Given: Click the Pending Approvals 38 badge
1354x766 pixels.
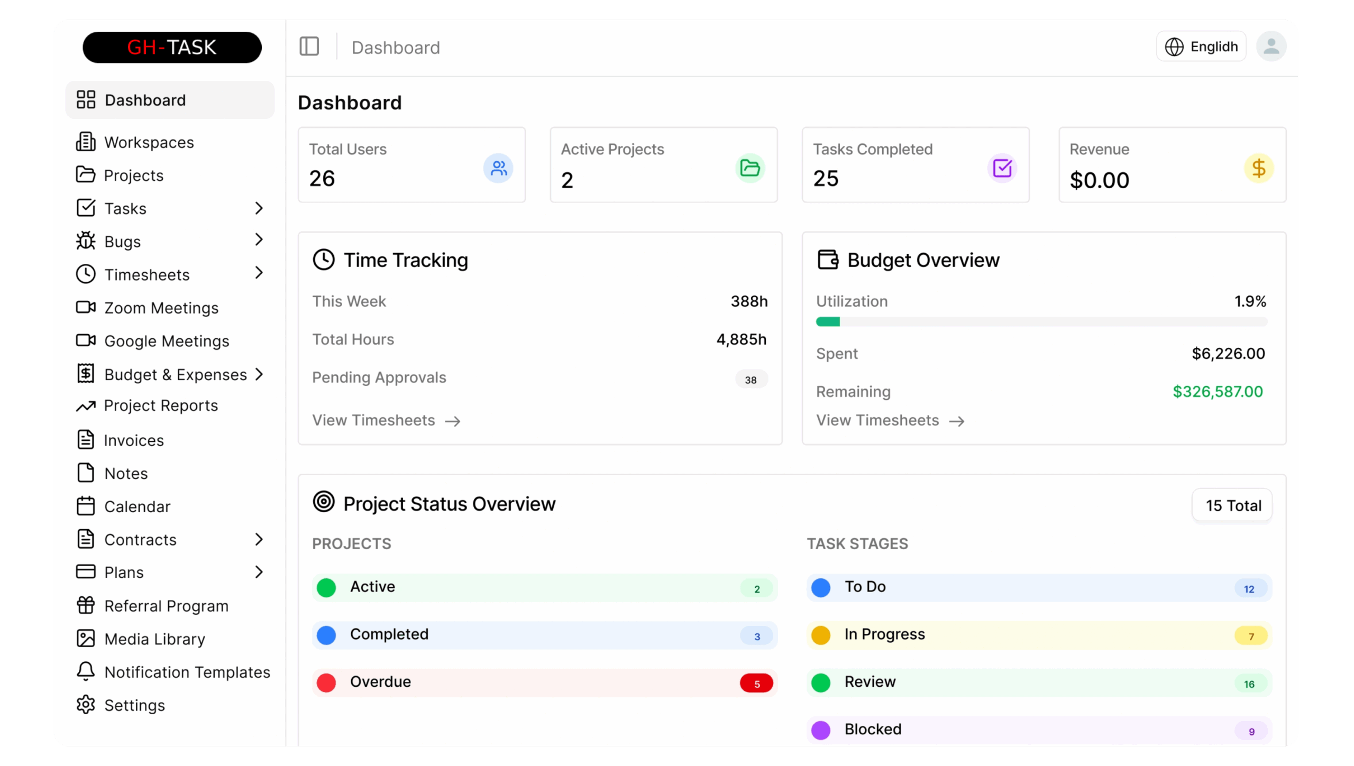Looking at the screenshot, I should (x=751, y=380).
